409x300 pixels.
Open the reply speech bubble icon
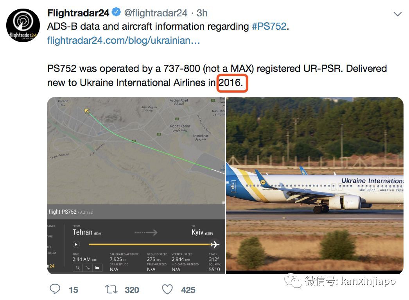(x=55, y=289)
